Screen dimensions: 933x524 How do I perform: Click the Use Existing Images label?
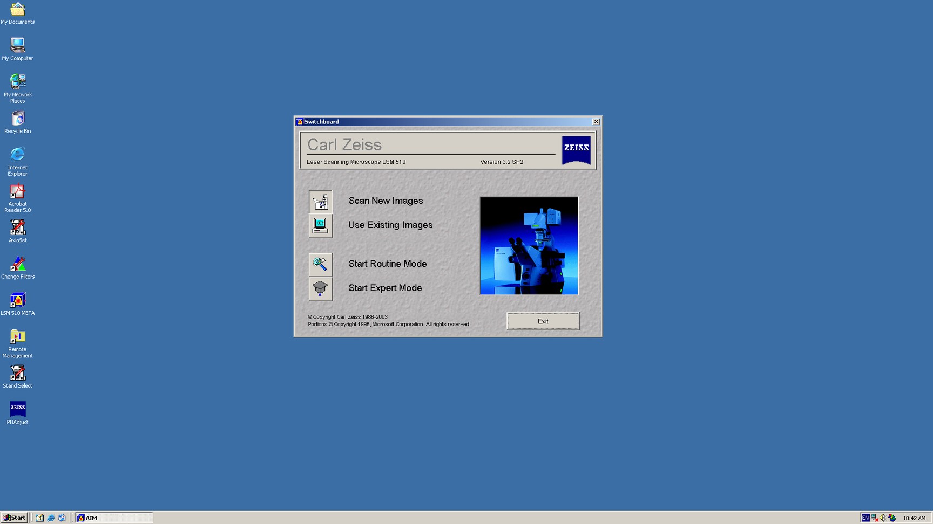[x=390, y=225]
